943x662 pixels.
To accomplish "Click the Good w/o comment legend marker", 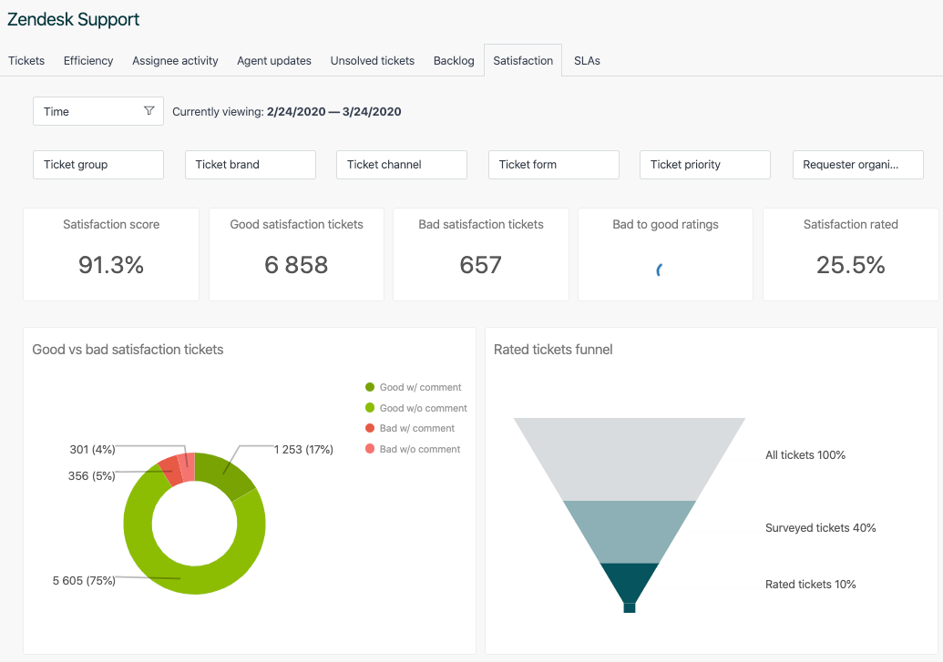I will click(368, 407).
